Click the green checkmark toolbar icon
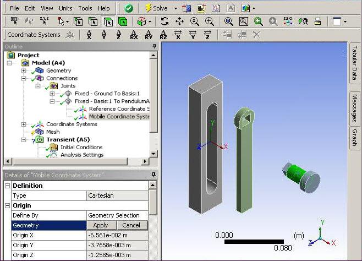Image resolution: width=362 pixels, height=261 pixels. click(129, 8)
